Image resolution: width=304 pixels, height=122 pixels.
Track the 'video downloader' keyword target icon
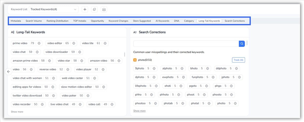tap(80, 52)
